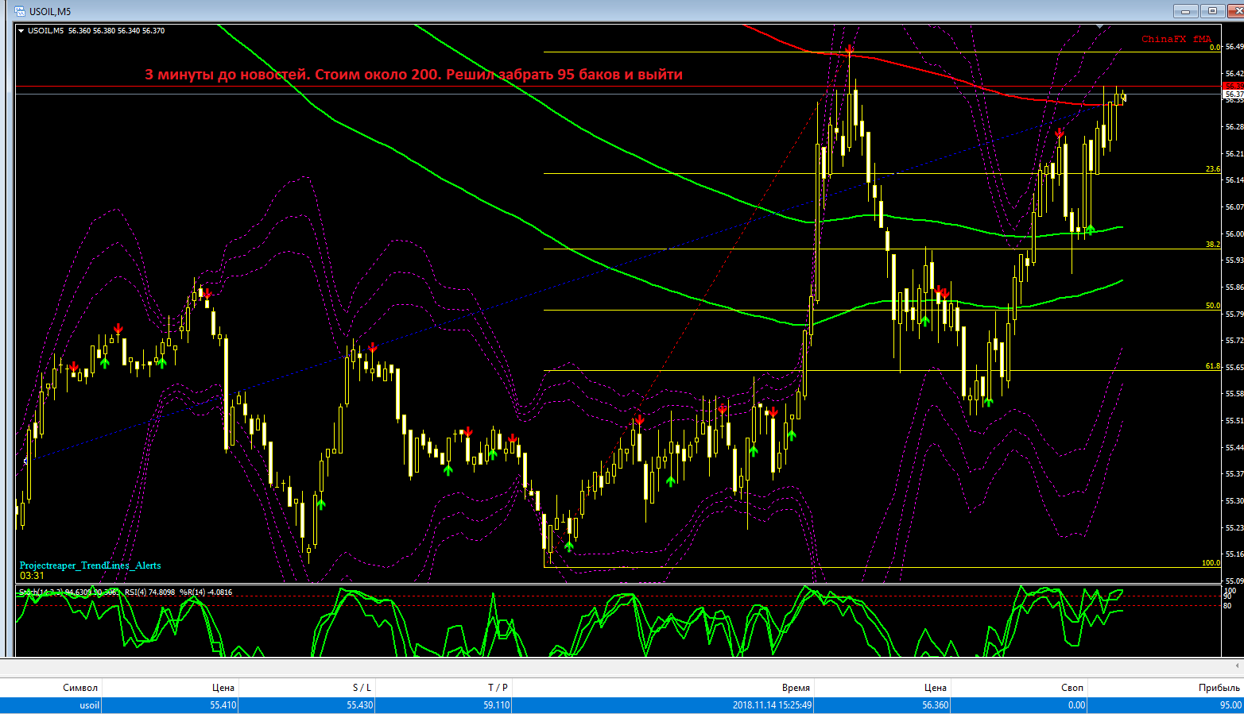Select the 50.0 Fibonacci level label
This screenshot has width=1244, height=714.
[x=1213, y=306]
